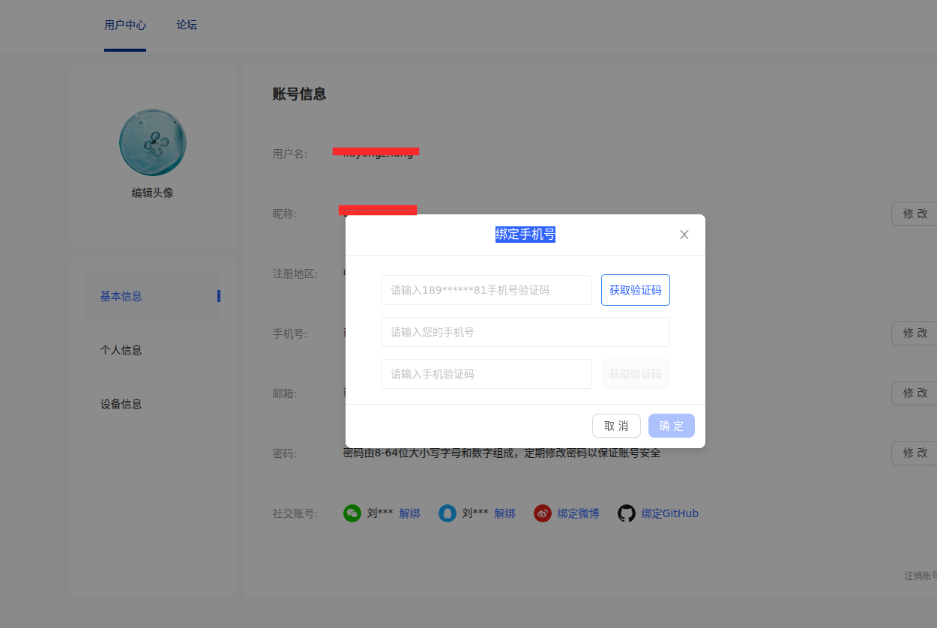Click 获取验证码 for the old phone
The width and height of the screenshot is (937, 628).
point(636,290)
